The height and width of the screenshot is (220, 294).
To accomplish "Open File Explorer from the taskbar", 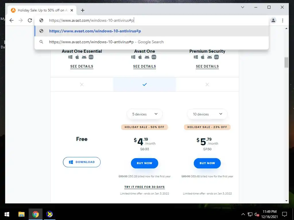I will tap(21, 214).
